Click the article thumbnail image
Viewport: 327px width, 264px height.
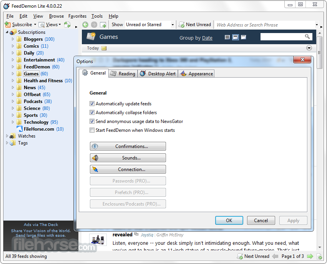coord(98,240)
